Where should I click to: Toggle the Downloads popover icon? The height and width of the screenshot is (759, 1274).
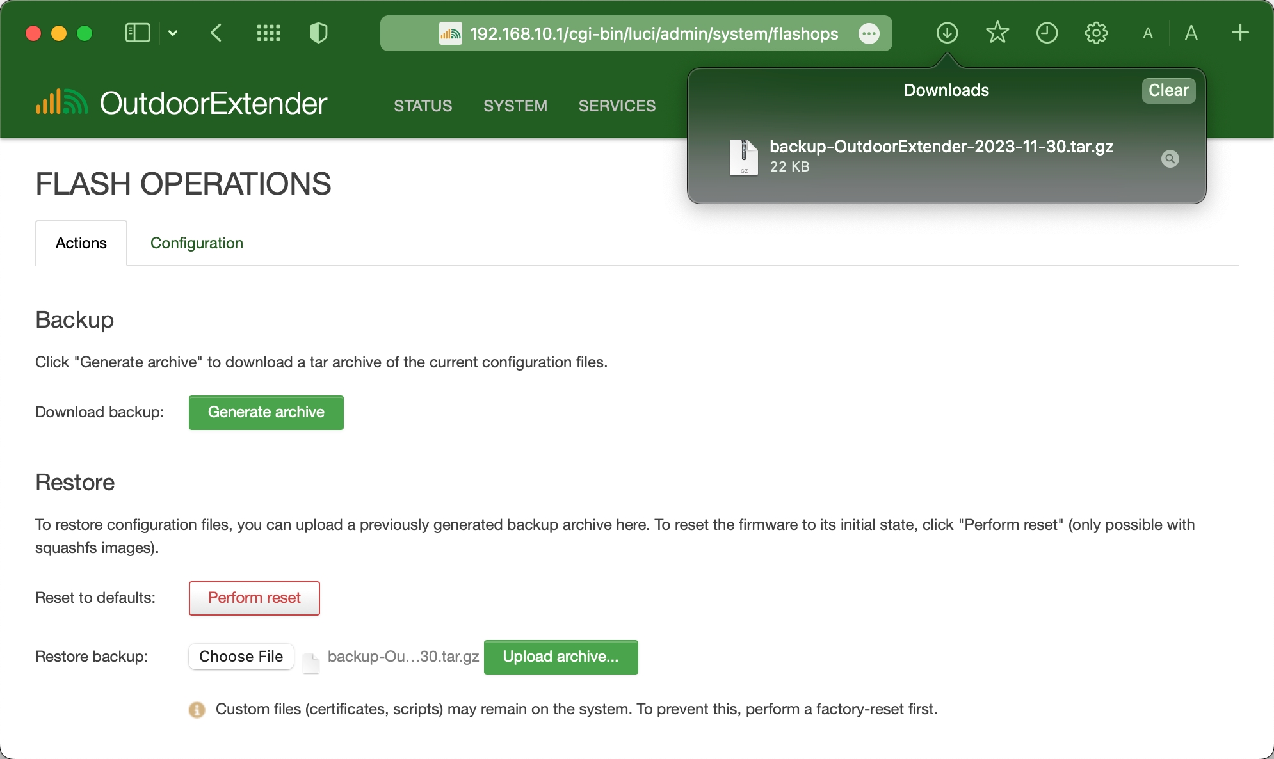pyautogui.click(x=947, y=33)
